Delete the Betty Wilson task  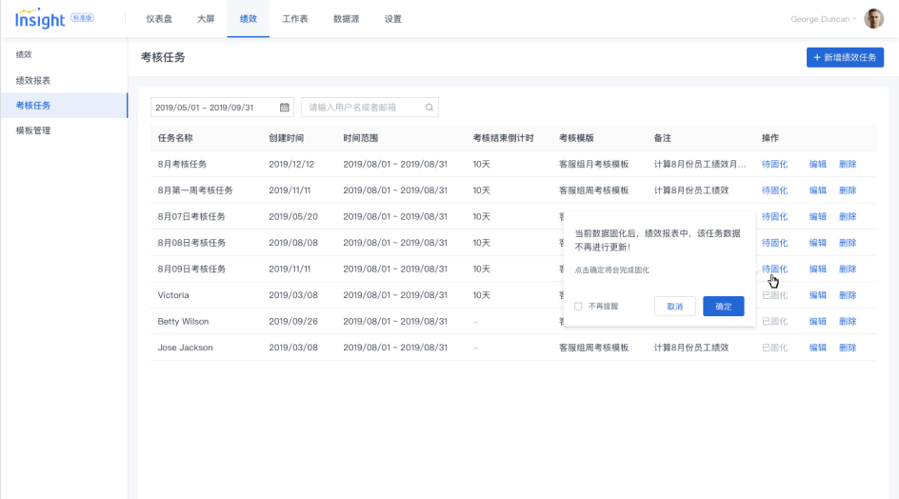point(847,322)
